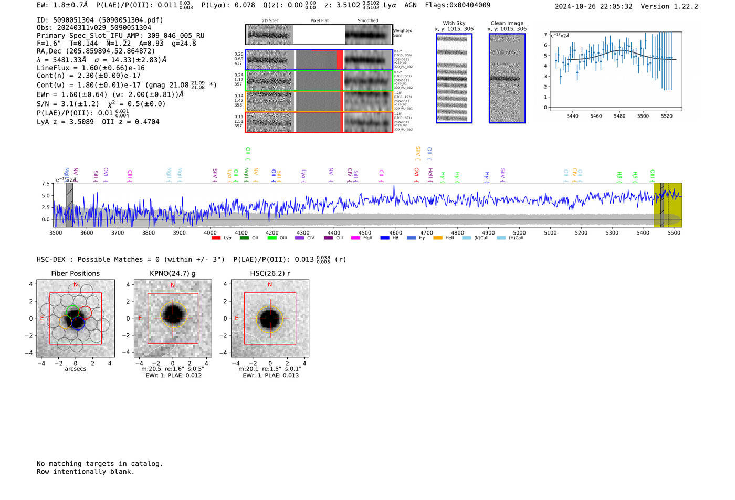Click the LyA z = 3.5089 line
Viewport: 735px width, 500px height.
pos(66,122)
